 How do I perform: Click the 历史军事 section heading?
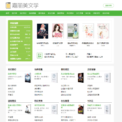tap(91, 69)
